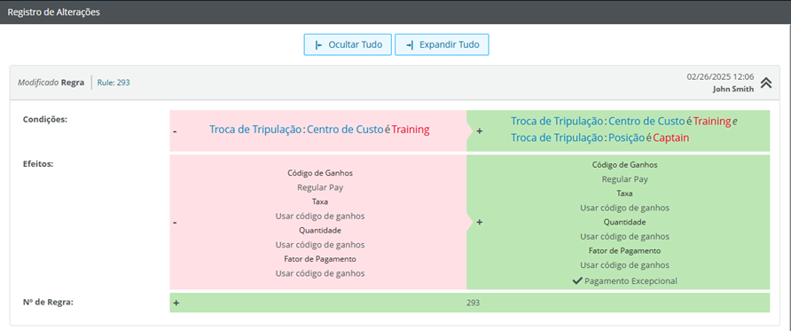
Task: Click the John Smith author name
Action: click(733, 90)
